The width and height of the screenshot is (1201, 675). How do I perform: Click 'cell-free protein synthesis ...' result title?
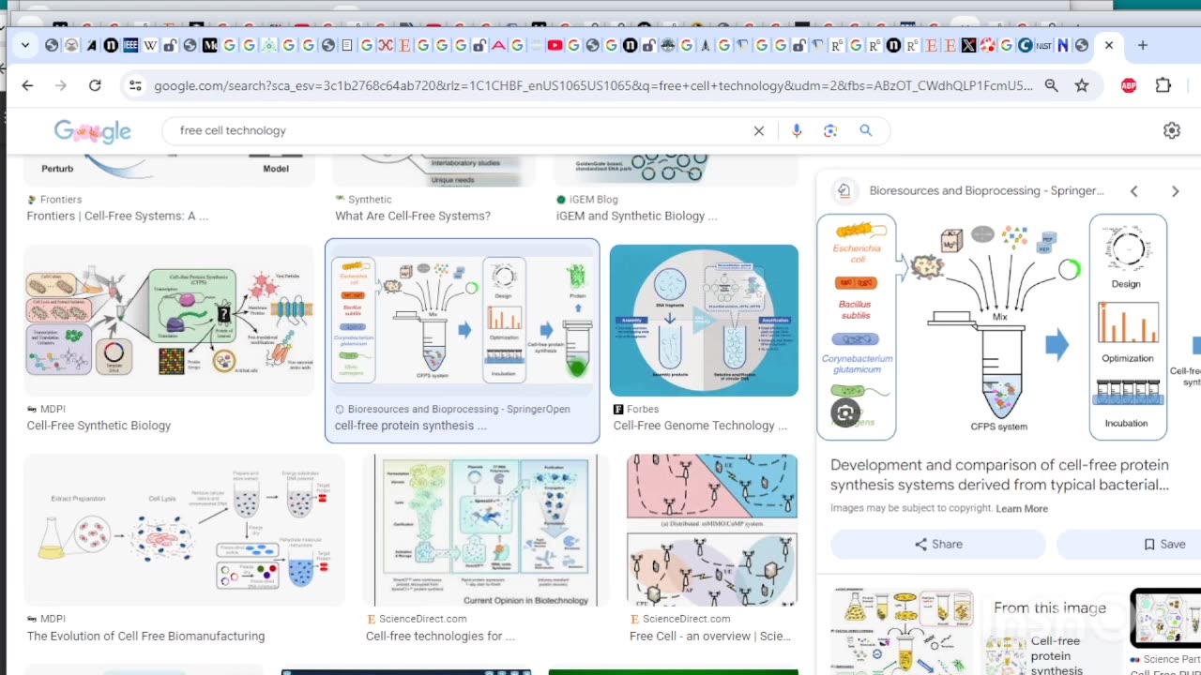pos(411,426)
